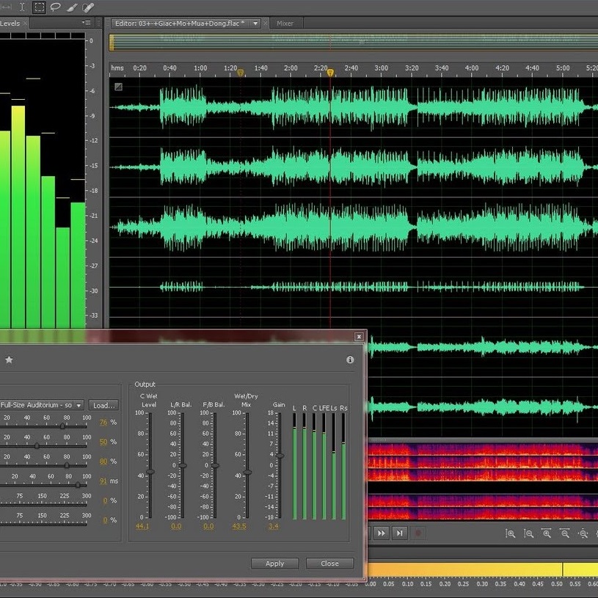Click the Rs output level meter
598x598 pixels.
tap(343, 466)
